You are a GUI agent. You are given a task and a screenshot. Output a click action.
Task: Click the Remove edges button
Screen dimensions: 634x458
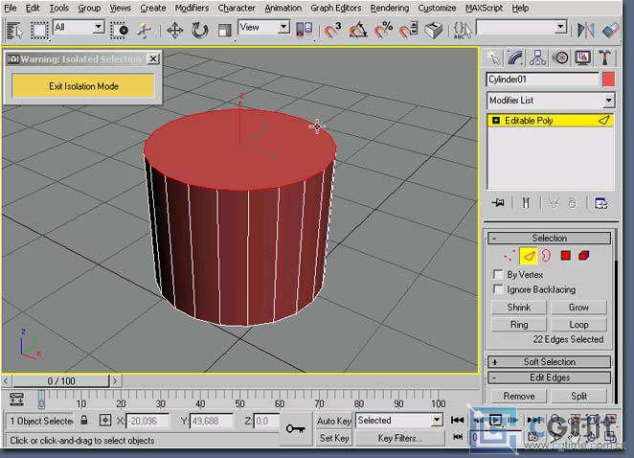(519, 396)
